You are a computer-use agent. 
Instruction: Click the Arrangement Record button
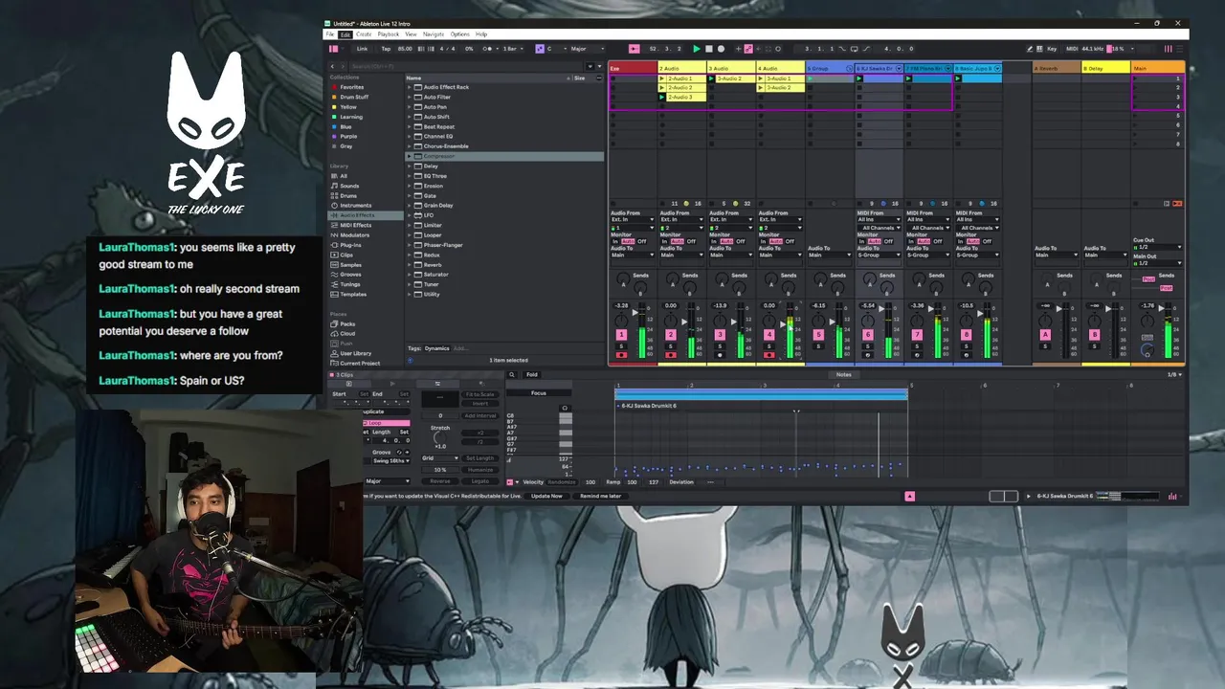(720, 49)
